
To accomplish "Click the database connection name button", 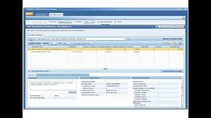I will (x=167, y=27).
